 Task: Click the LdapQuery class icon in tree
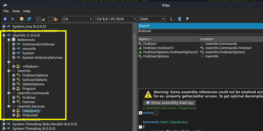[18, 111]
